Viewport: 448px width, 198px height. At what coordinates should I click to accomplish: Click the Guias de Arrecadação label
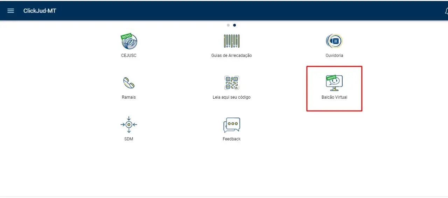point(231,56)
